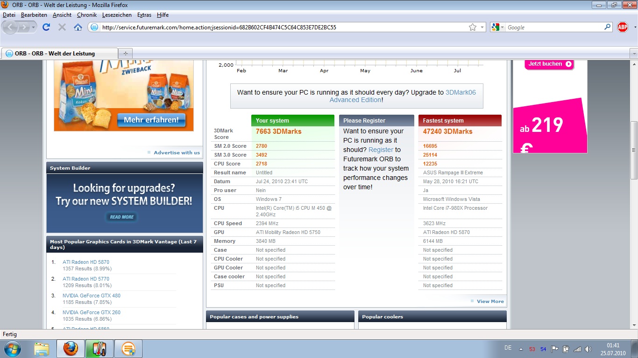The height and width of the screenshot is (358, 638).
Task: Select the ORB - Welt der Leistung tab
Action: tap(59, 53)
